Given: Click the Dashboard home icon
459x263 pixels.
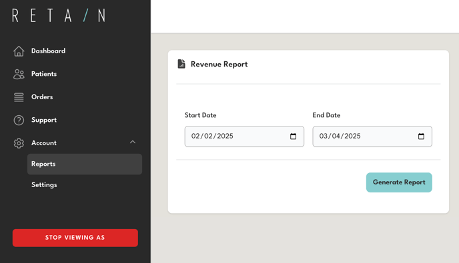Looking at the screenshot, I should (19, 51).
